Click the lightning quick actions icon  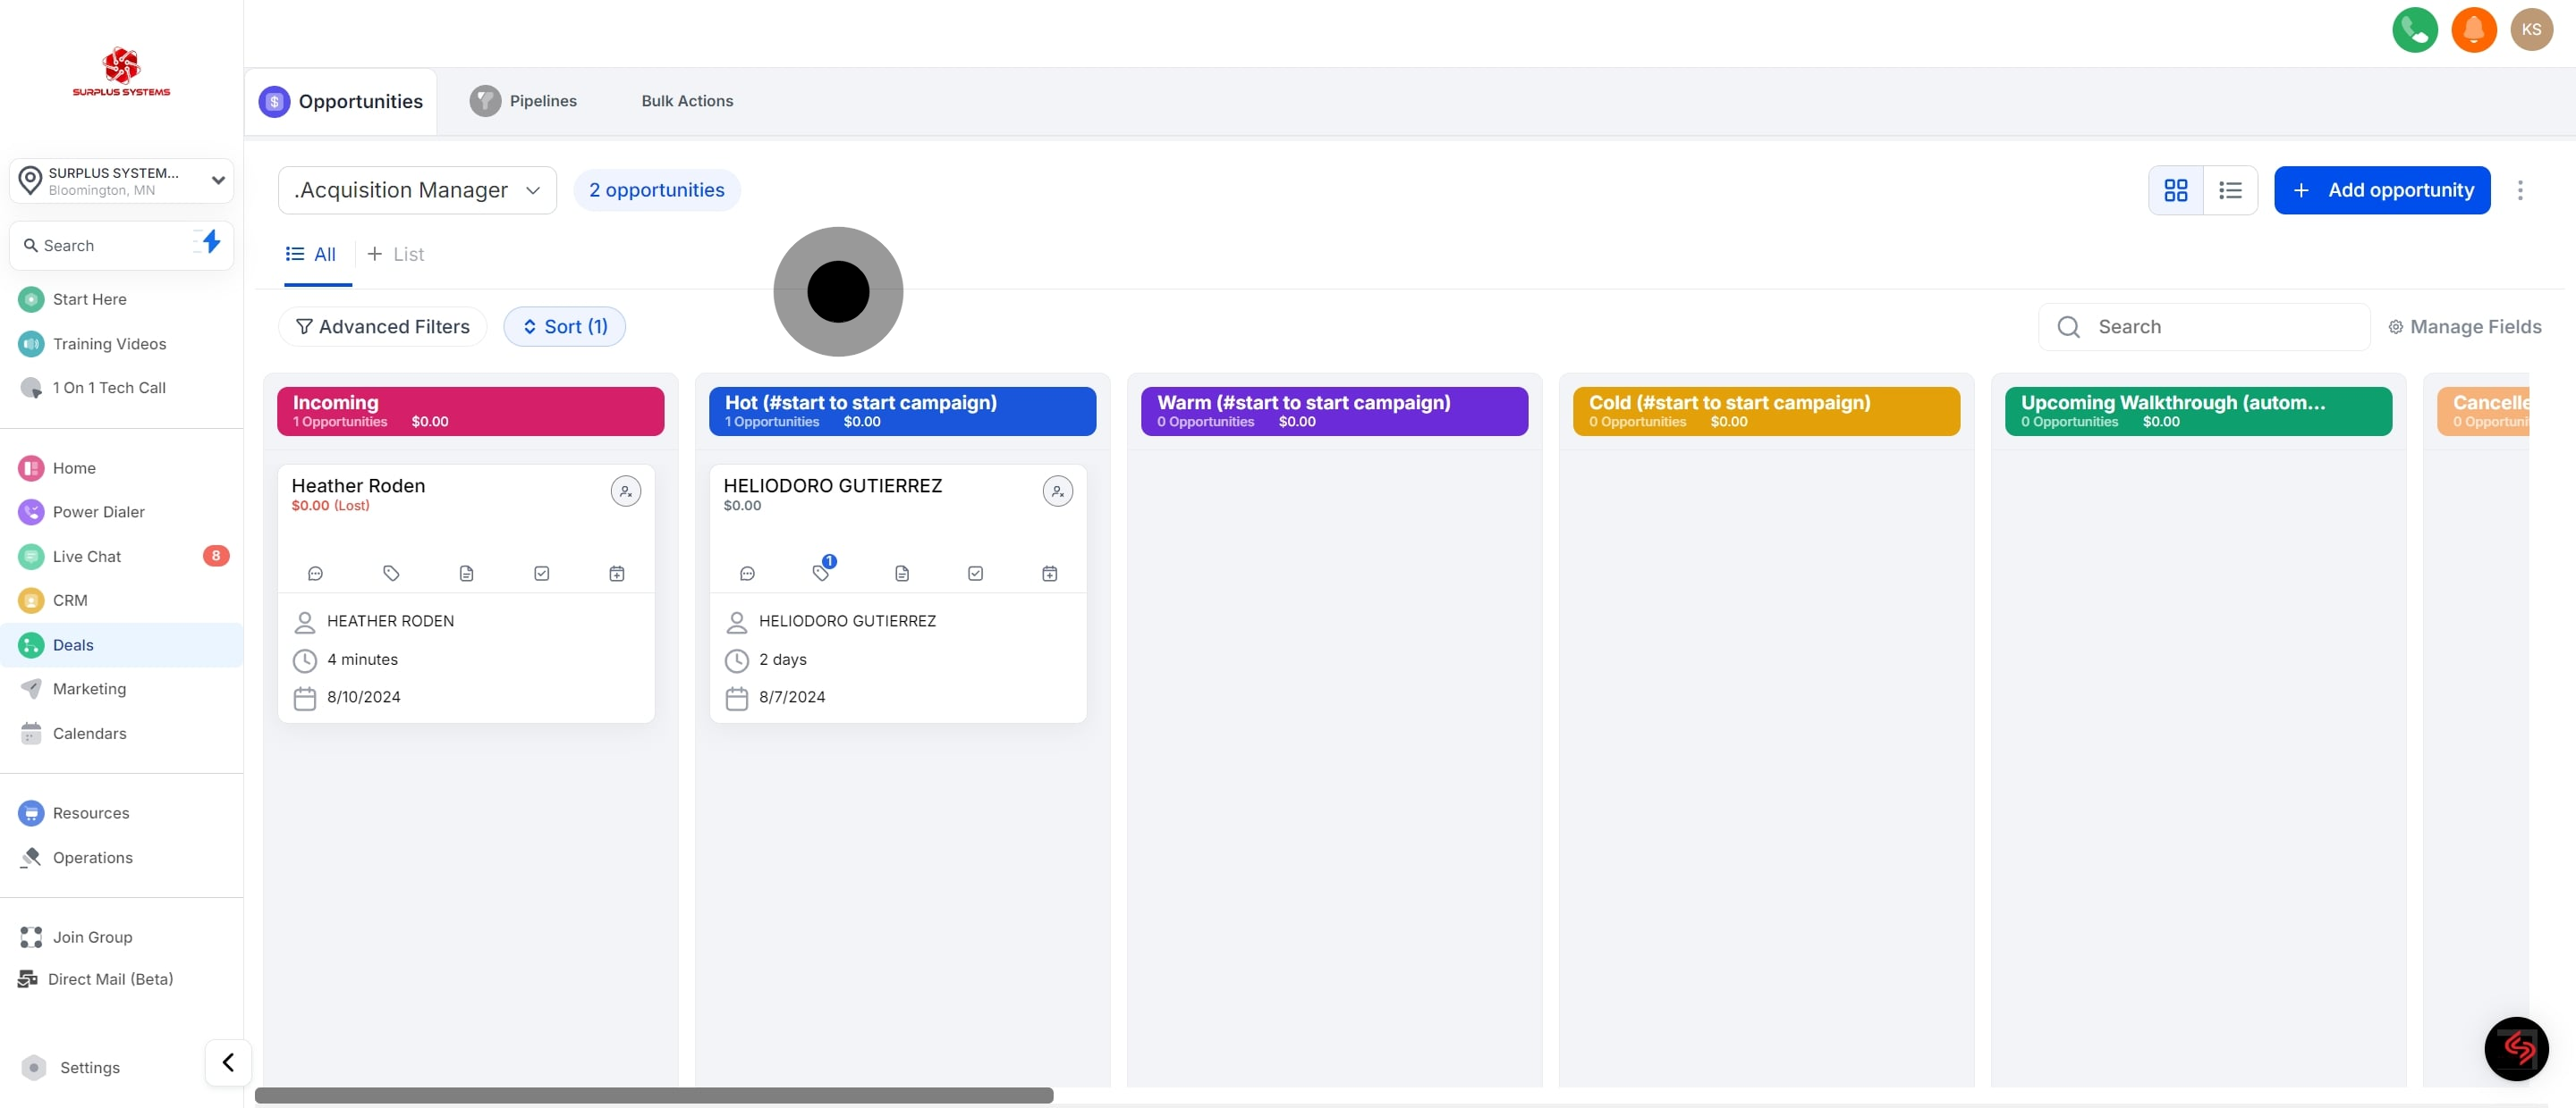coord(210,242)
